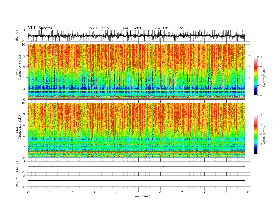Click the "start UT = 1 :20: 1" text
The height and width of the screenshot is (216, 280).
pos(171,28)
